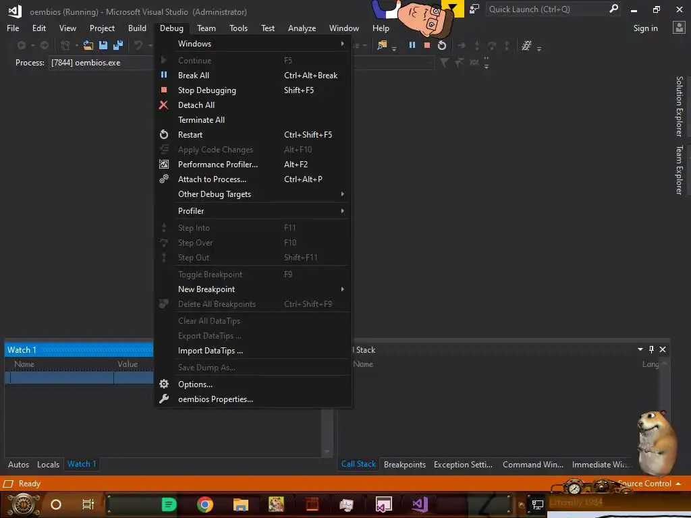The height and width of the screenshot is (518, 691).
Task: Click the Break All pause toolbar icon
Action: [412, 45]
